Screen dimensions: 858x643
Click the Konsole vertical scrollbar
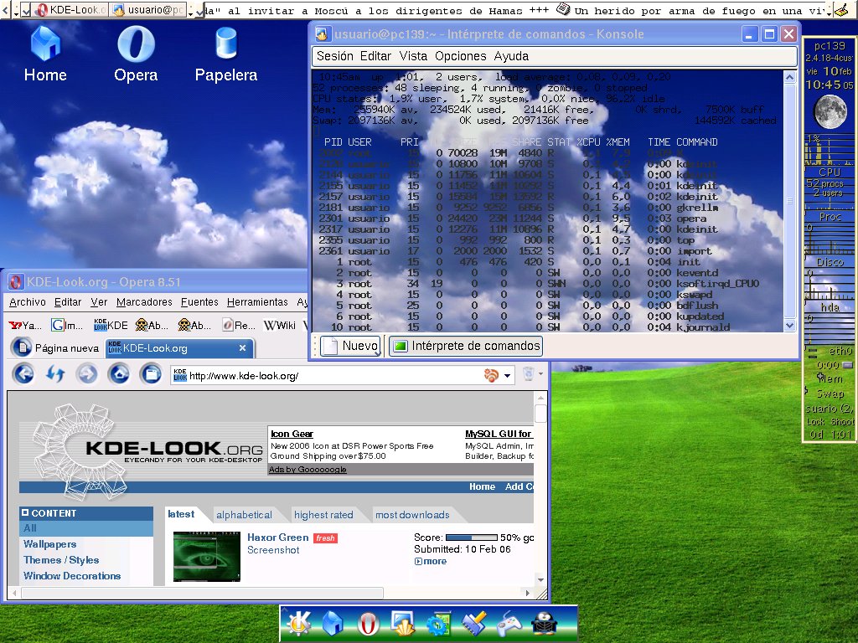pyautogui.click(x=789, y=201)
